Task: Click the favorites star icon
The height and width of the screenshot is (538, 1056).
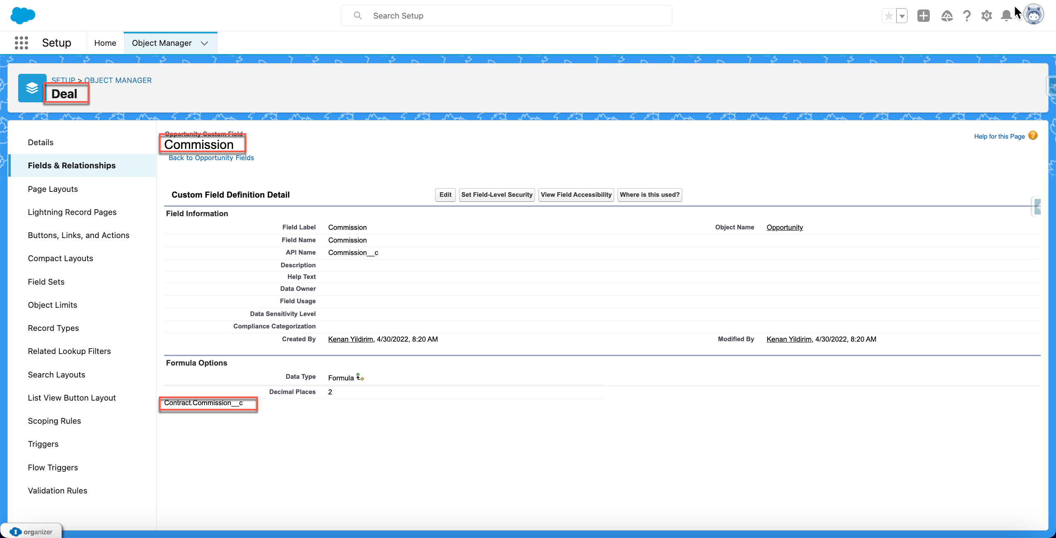Action: 889,16
